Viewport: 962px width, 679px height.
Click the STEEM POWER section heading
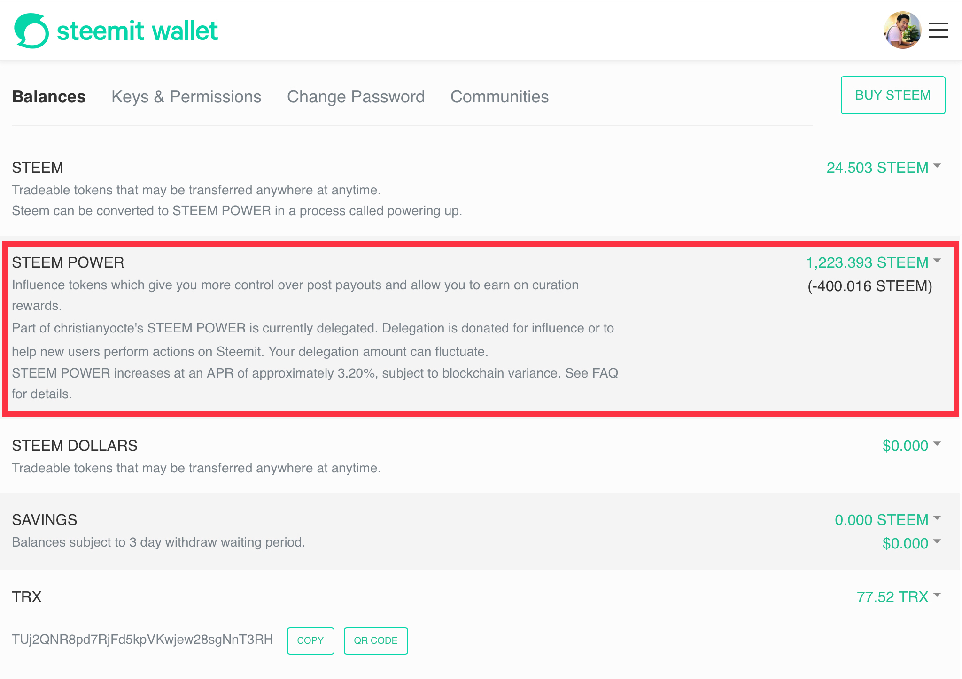coord(68,262)
